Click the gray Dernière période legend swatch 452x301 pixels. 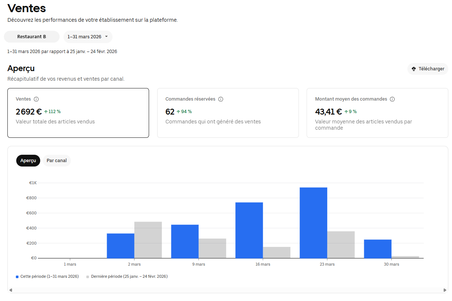point(88,277)
